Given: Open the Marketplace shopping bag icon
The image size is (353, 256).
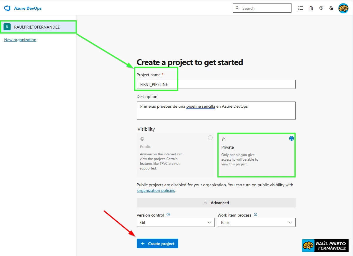Looking at the screenshot, I should click(311, 8).
